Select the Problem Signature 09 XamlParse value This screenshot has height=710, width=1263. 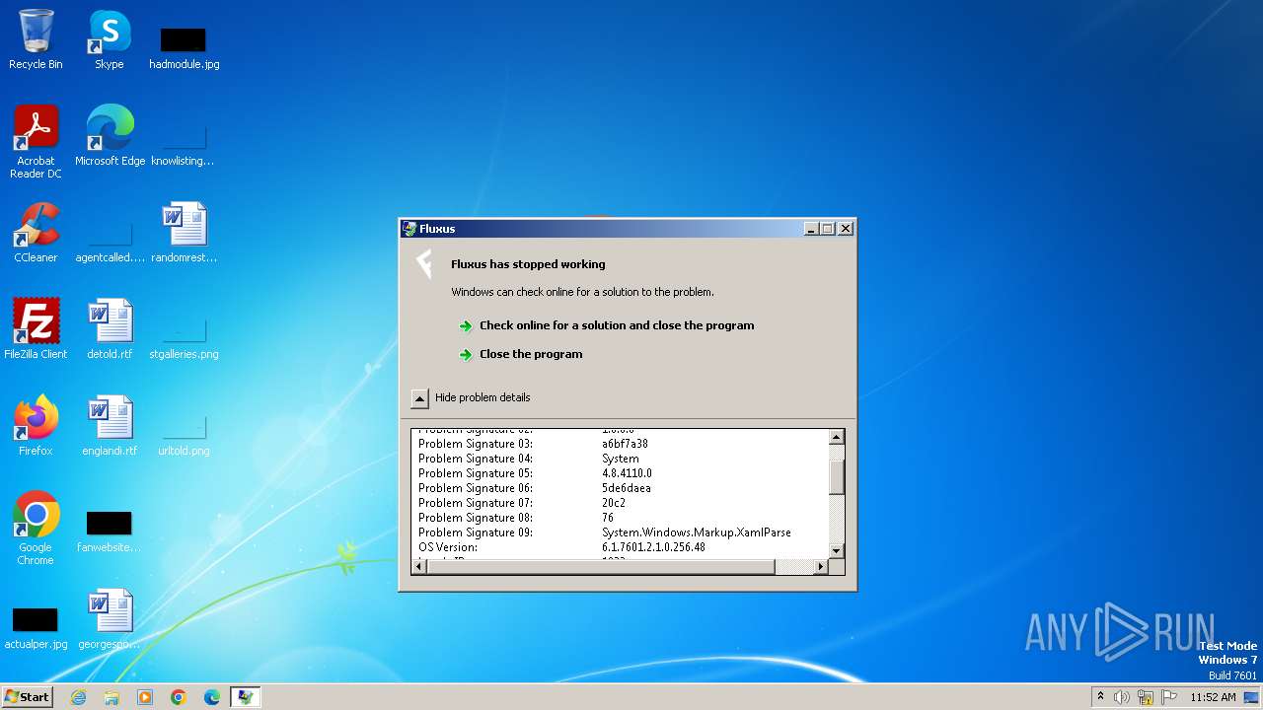tap(697, 532)
